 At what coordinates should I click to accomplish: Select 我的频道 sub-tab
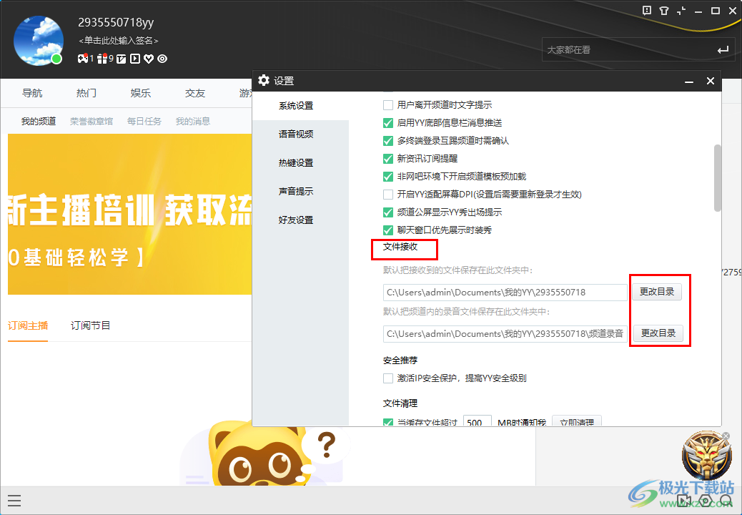(x=39, y=121)
